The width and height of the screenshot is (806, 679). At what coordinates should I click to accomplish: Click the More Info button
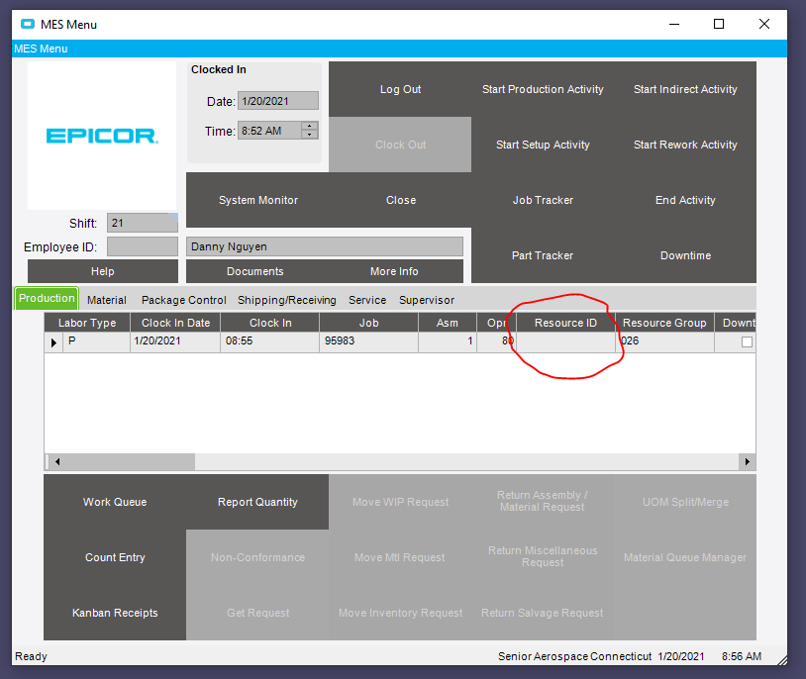pyautogui.click(x=394, y=271)
